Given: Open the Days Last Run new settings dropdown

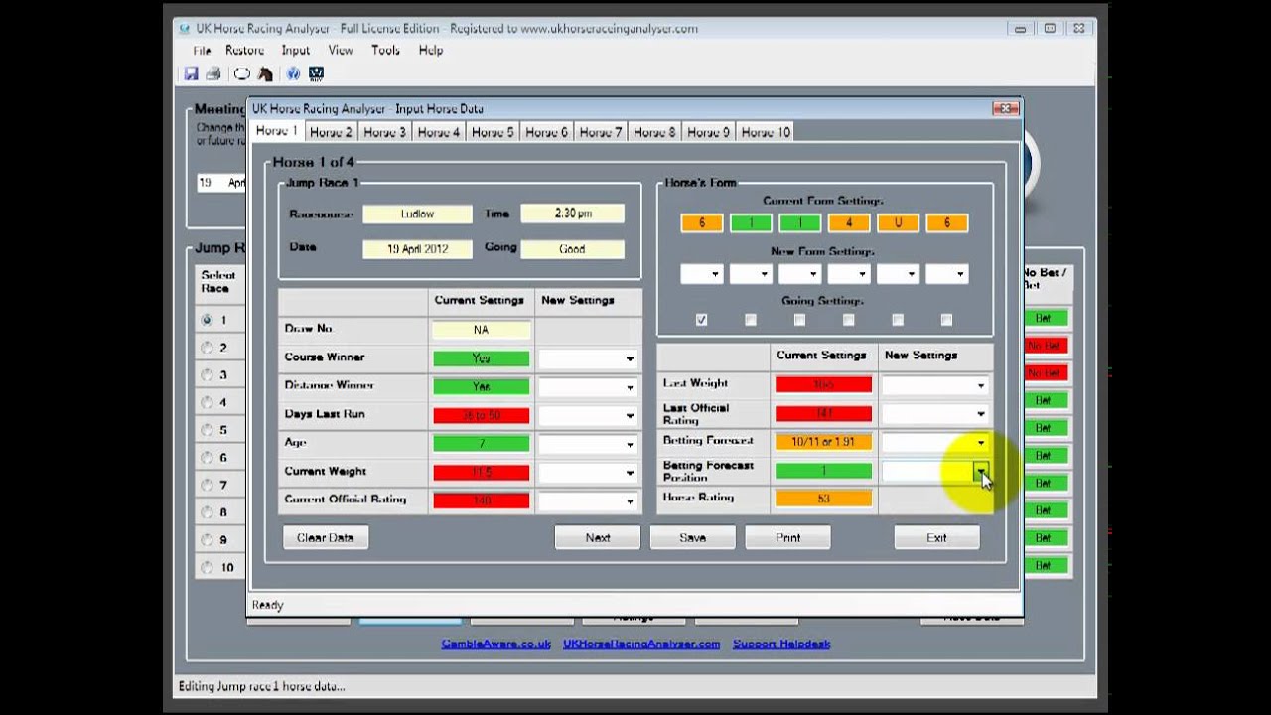Looking at the screenshot, I should coord(630,416).
